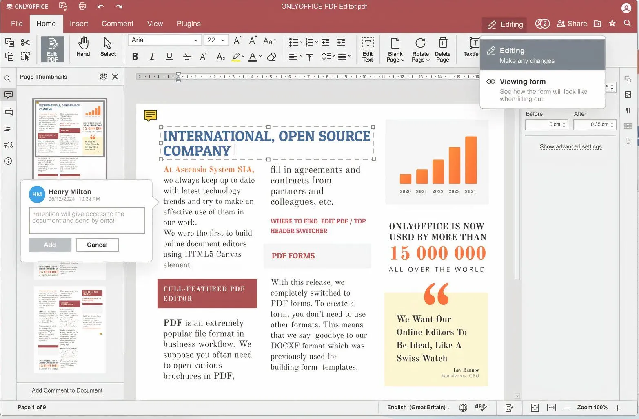Open the Search icon in left sidebar
The width and height of the screenshot is (639, 419).
[8, 79]
